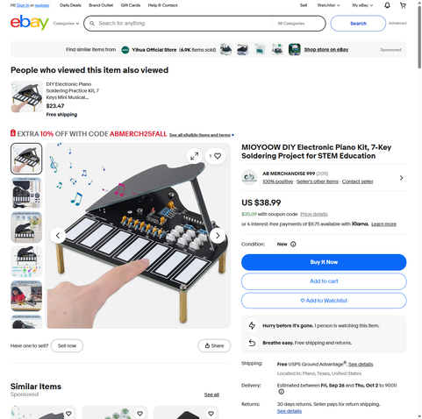This screenshot has width=422, height=419.
Task: Open the Brand Outlet menu item
Action: point(101,5)
